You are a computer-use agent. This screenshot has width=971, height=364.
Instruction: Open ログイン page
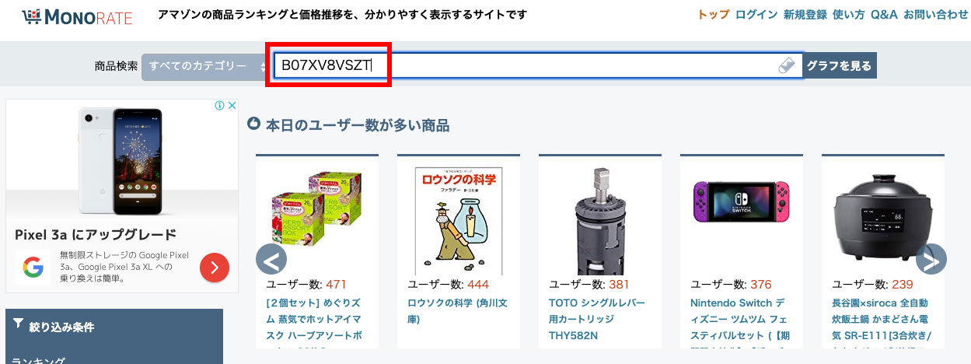pyautogui.click(x=756, y=15)
